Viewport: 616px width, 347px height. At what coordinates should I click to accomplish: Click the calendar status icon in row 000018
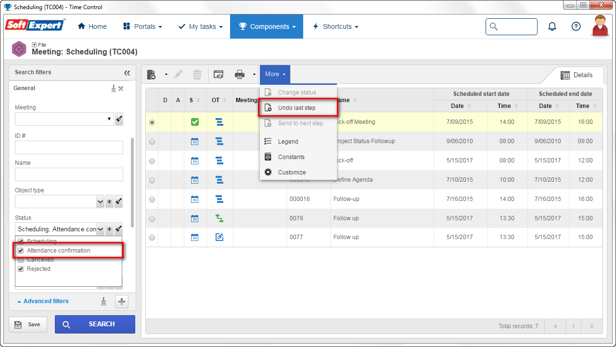(x=194, y=199)
